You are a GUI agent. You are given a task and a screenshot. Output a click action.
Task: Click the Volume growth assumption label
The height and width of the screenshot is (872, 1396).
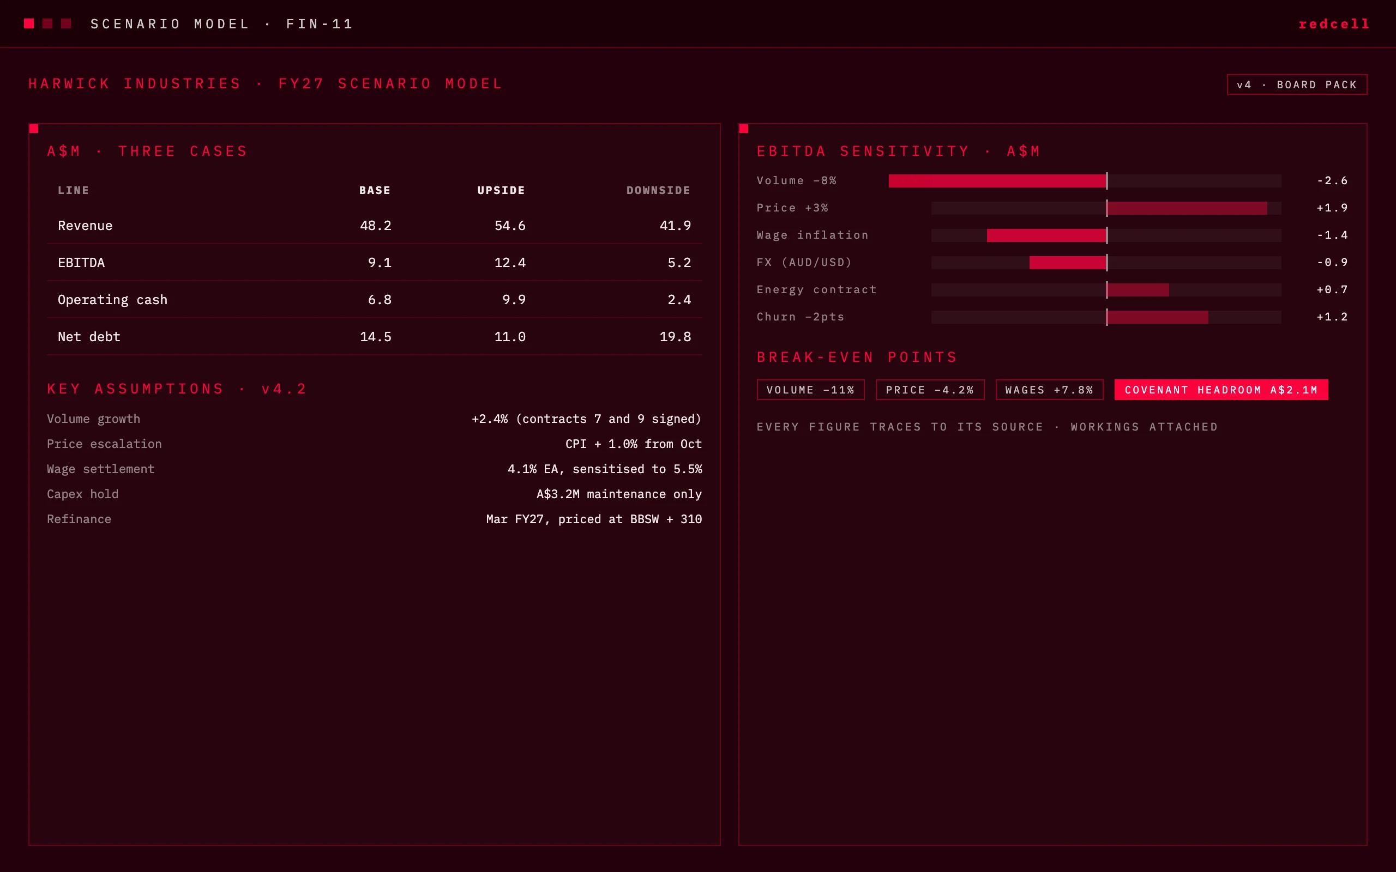pos(93,419)
